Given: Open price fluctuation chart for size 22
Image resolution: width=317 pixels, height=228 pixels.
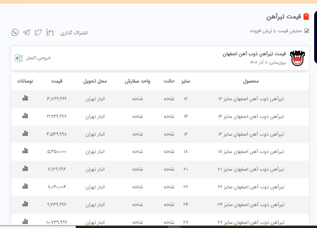Looking at the screenshot, I should [x=25, y=187].
